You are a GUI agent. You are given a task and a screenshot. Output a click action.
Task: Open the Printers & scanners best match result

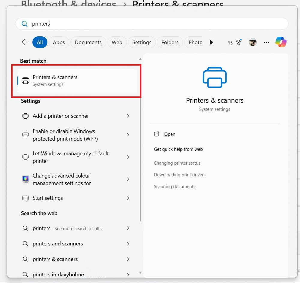click(77, 81)
